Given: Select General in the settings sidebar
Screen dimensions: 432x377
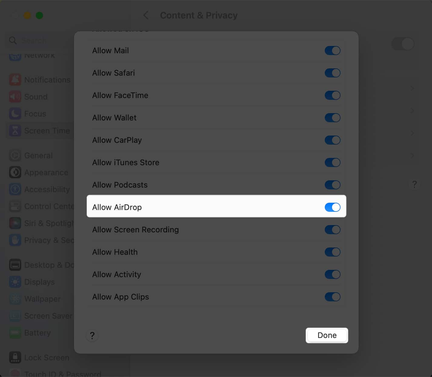Looking at the screenshot, I should click(x=38, y=155).
